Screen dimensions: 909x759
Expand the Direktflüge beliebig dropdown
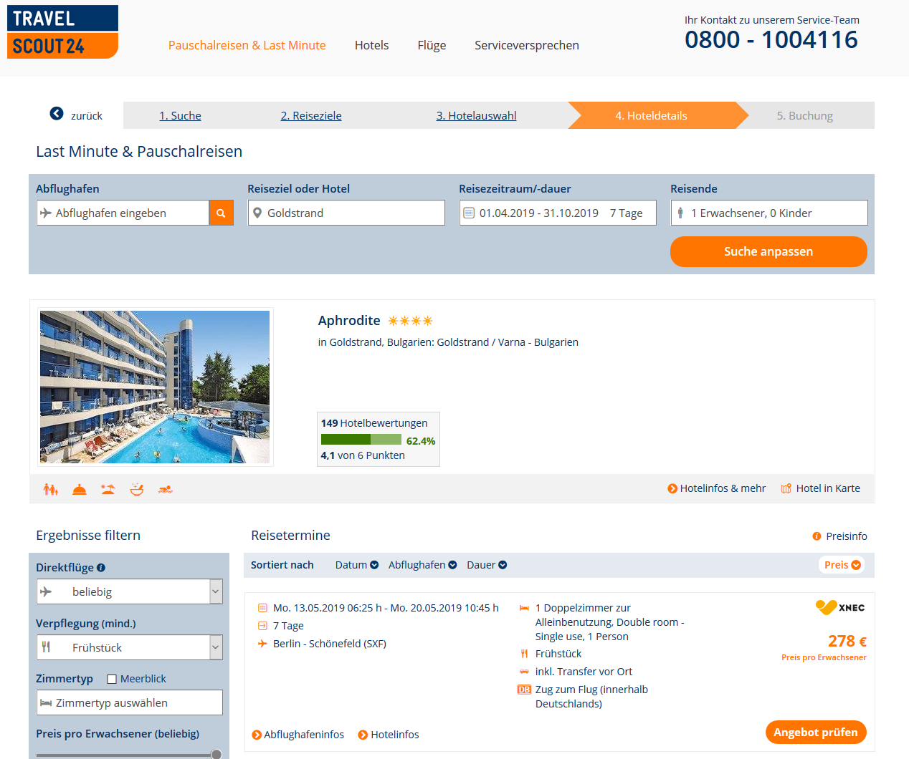[130, 591]
